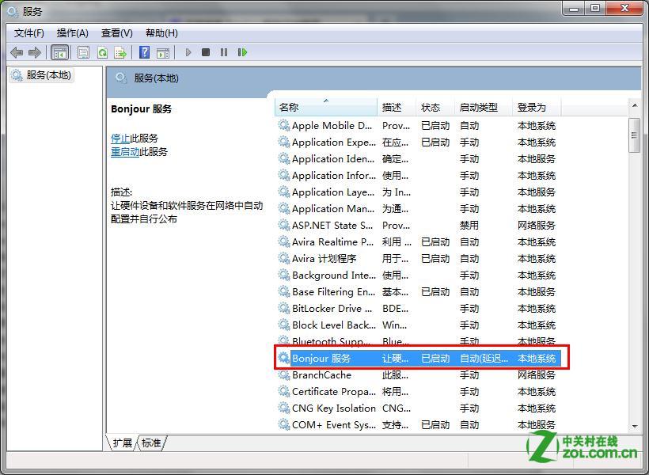Image resolution: width=649 pixels, height=475 pixels.
Task: Click the scrollbar down arrow
Action: (635, 426)
